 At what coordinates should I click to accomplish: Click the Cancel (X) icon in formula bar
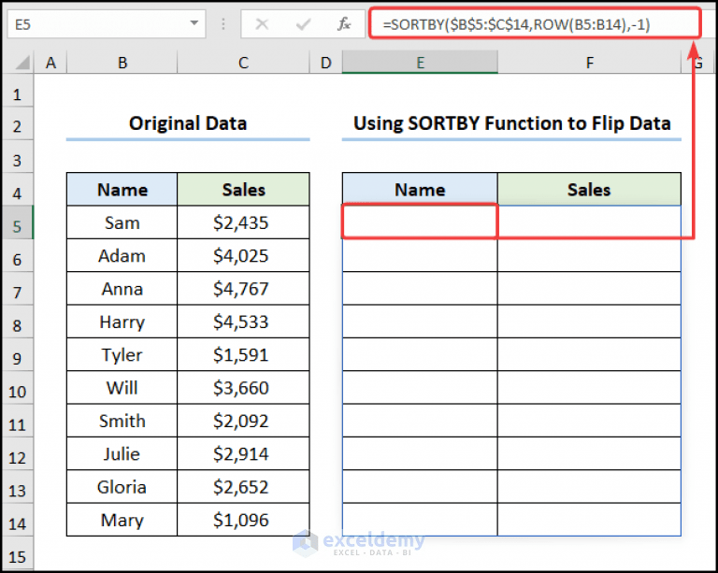tap(262, 23)
